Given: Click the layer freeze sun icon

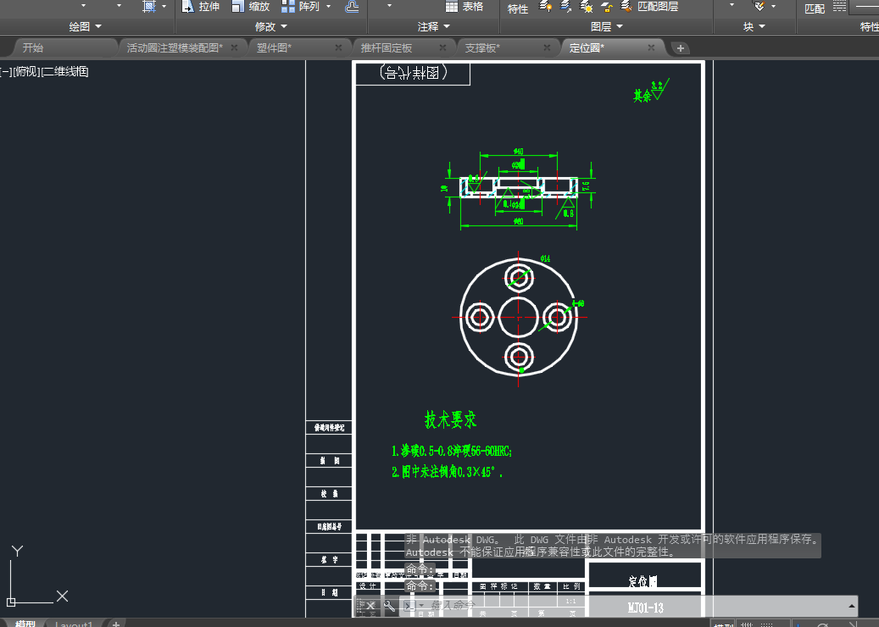Looking at the screenshot, I should (587, 6).
